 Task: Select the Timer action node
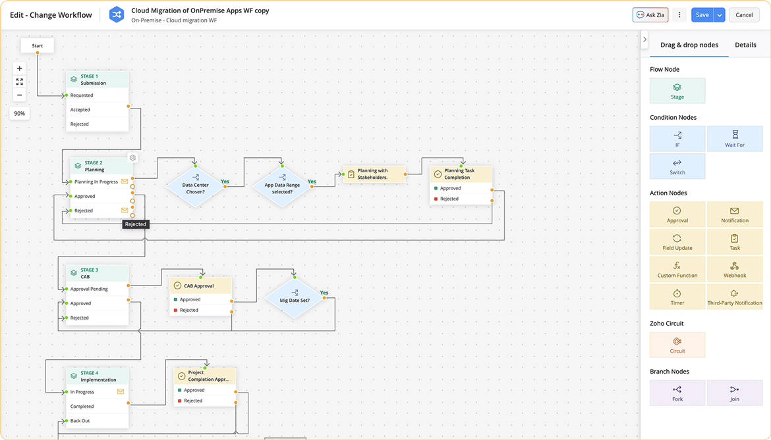click(677, 296)
